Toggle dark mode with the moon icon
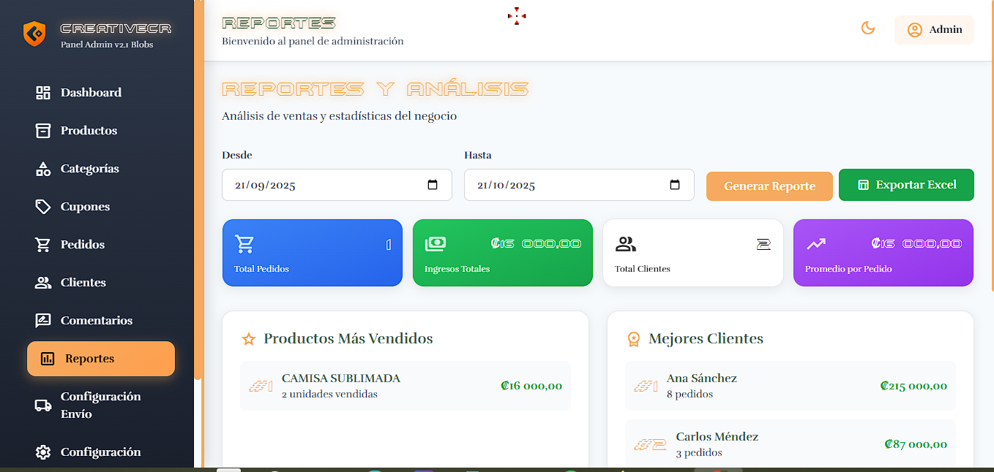This screenshot has height=472, width=994. tap(867, 27)
